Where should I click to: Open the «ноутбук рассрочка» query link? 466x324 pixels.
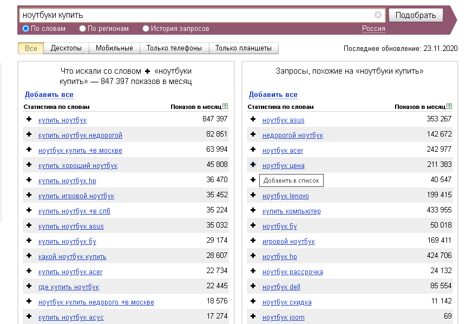(292, 272)
